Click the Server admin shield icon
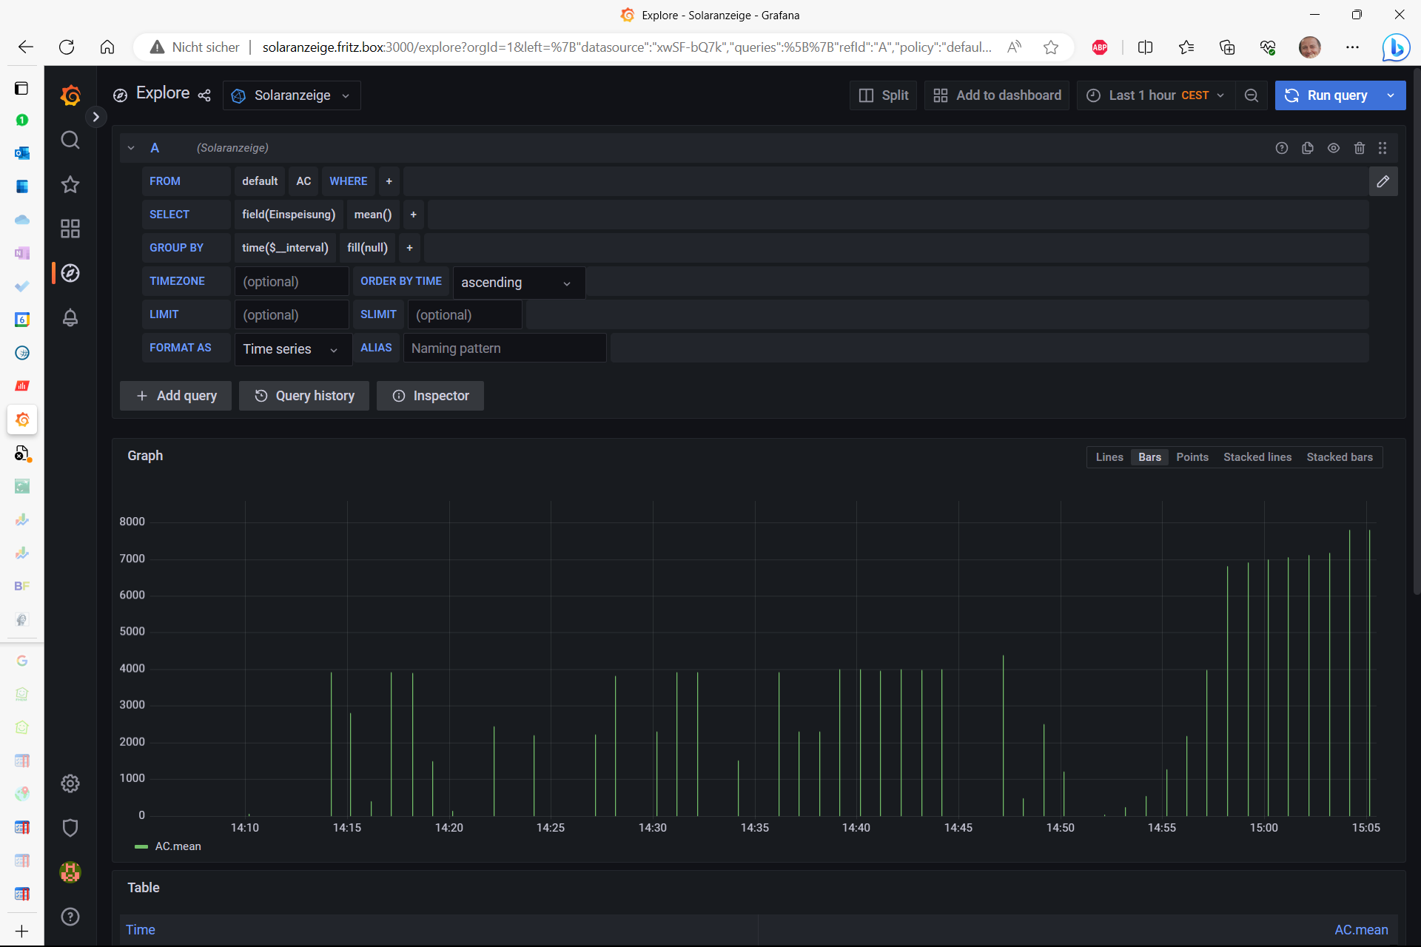 click(70, 828)
